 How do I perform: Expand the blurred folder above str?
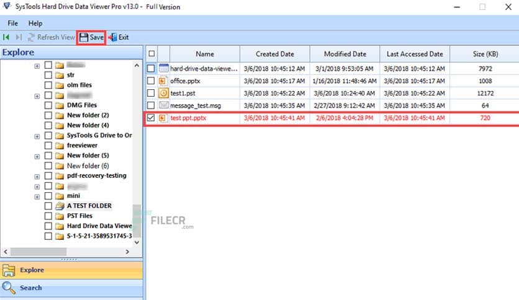(37, 66)
